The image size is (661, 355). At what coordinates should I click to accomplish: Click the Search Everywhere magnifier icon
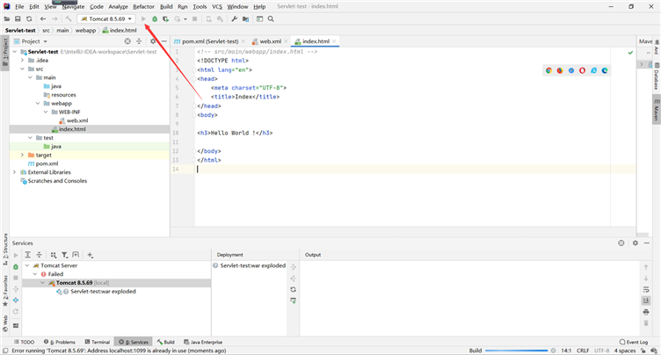point(271,19)
